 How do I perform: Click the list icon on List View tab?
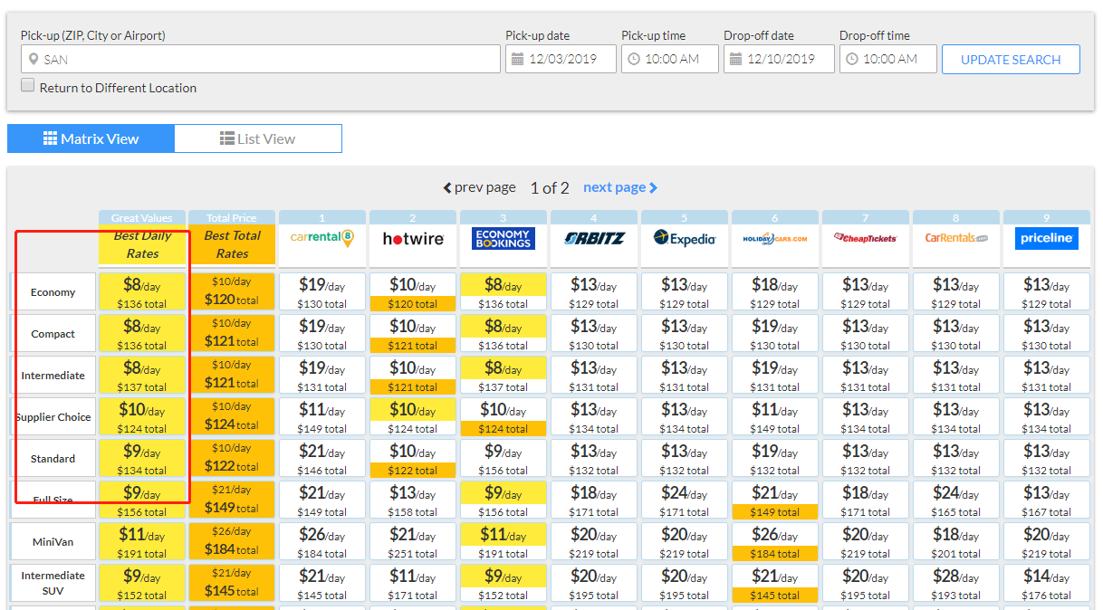227,138
